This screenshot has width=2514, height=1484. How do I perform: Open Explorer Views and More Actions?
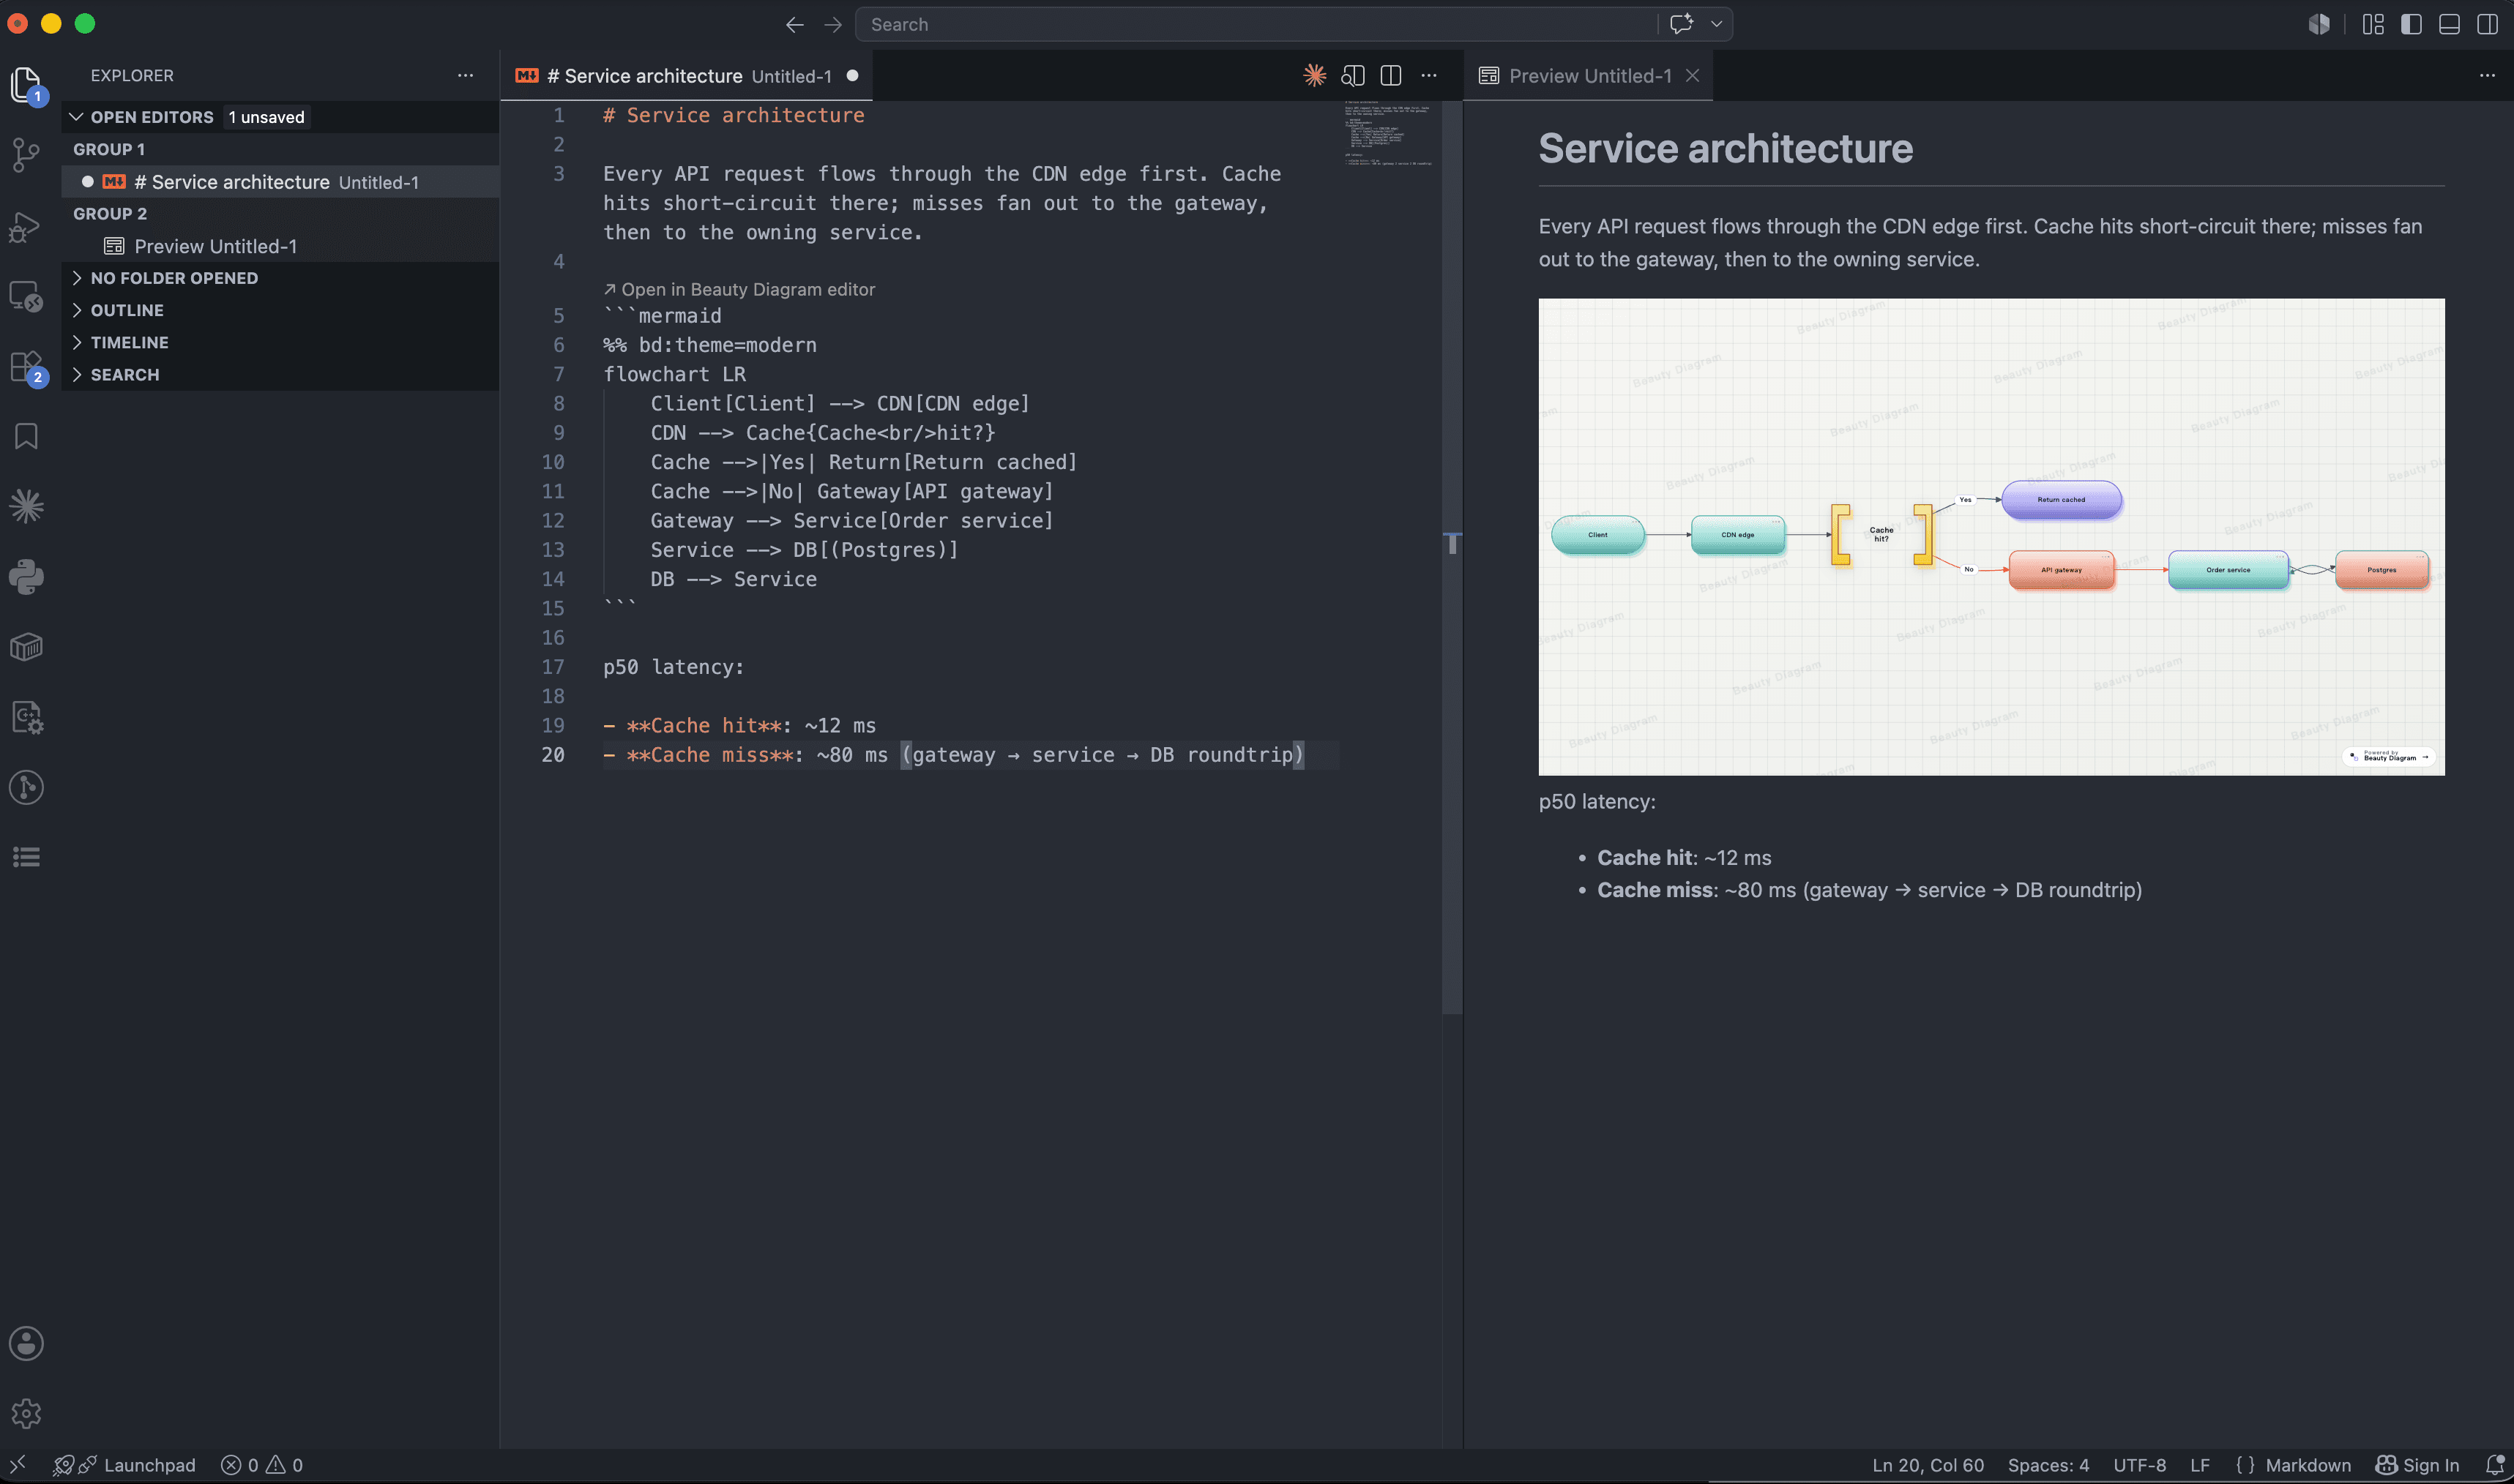[x=465, y=75]
